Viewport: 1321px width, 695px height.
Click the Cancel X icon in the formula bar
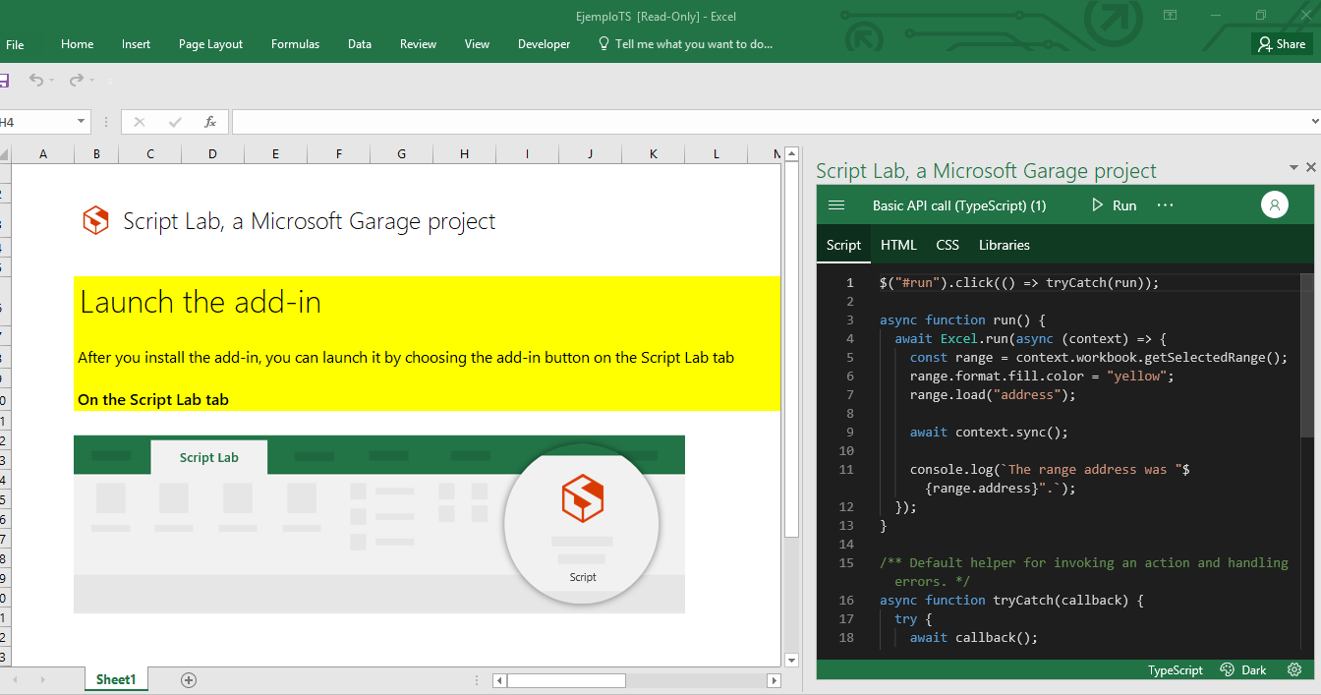139,122
